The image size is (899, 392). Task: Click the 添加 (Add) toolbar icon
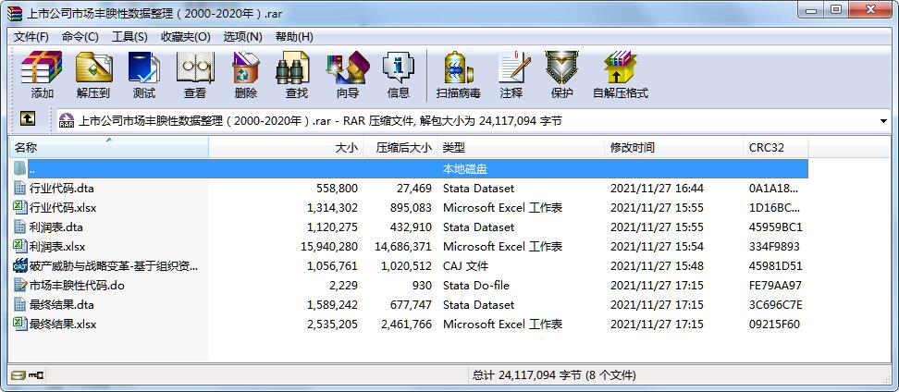tap(42, 75)
